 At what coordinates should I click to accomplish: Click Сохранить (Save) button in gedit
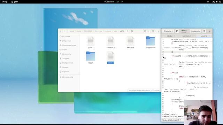pyautogui.click(x=195, y=31)
